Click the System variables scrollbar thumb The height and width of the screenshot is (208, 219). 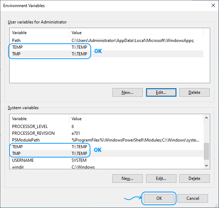click(207, 151)
